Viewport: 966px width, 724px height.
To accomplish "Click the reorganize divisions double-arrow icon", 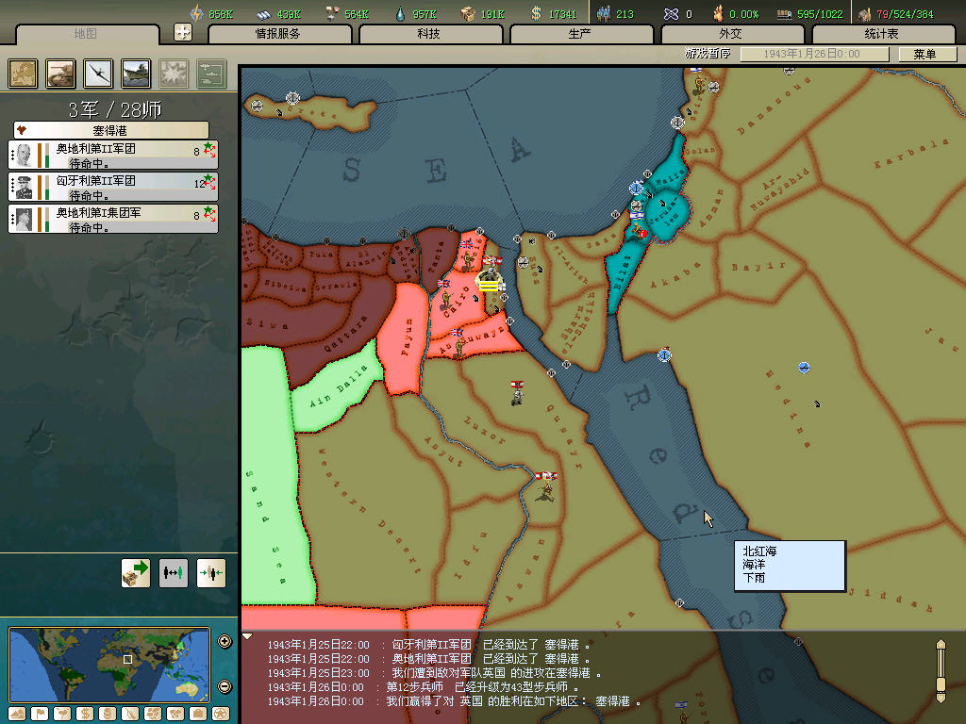I will [x=174, y=573].
